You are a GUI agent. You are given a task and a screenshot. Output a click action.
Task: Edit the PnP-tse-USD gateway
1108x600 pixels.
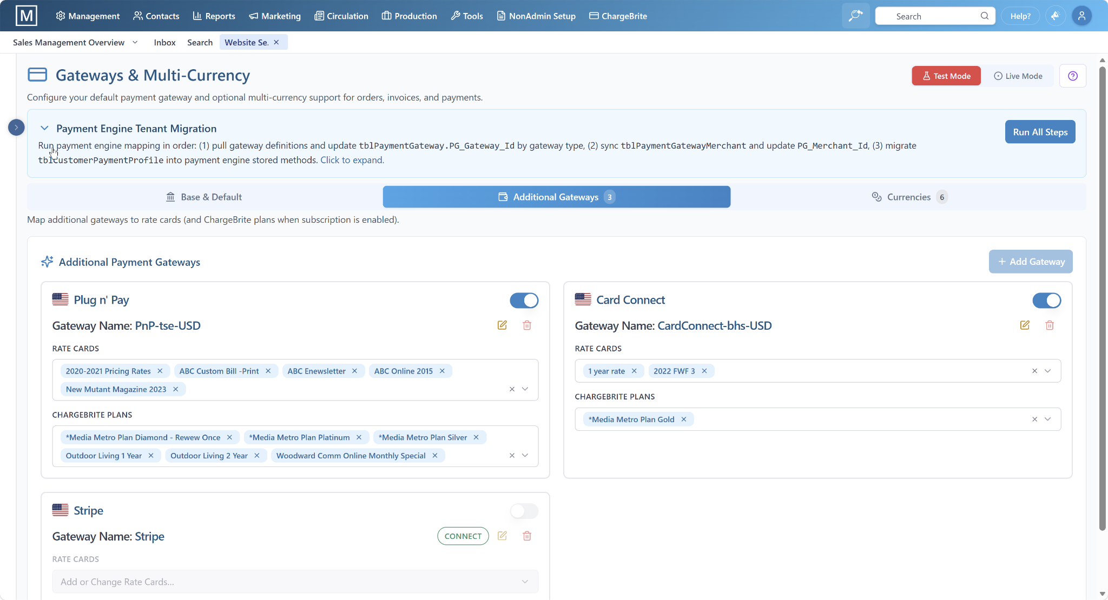(502, 325)
